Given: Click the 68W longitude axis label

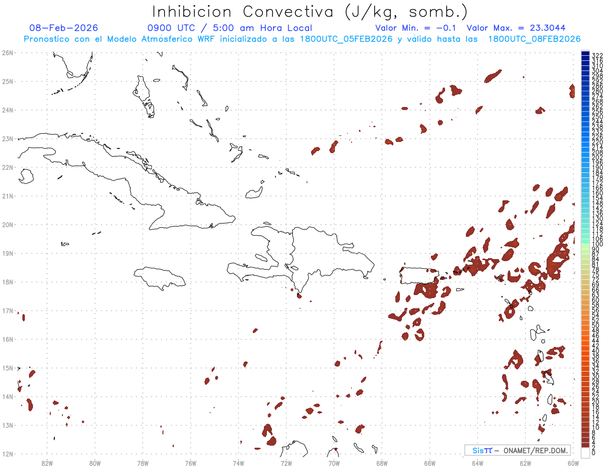Looking at the screenshot, I should tap(382, 462).
